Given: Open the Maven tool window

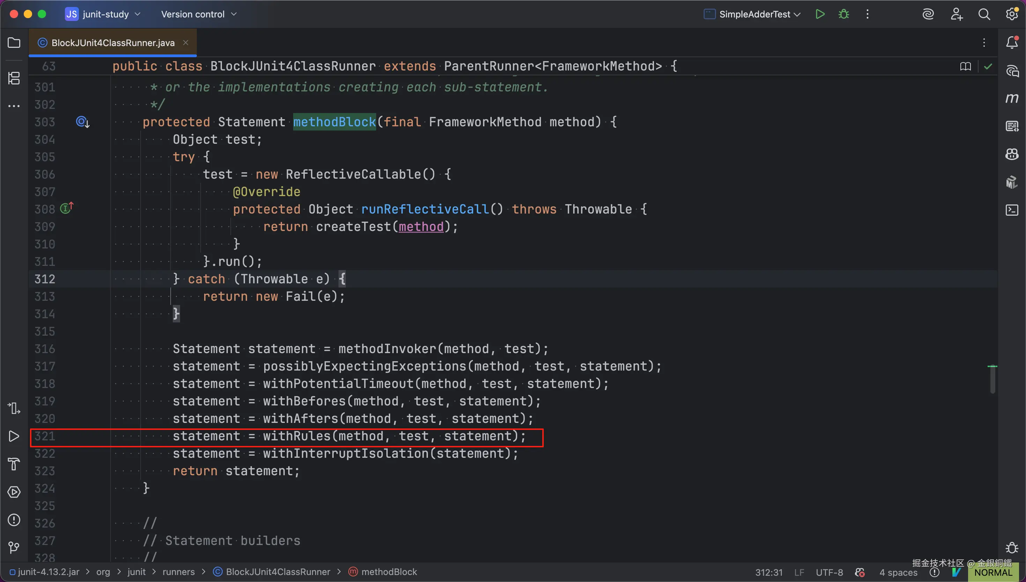Looking at the screenshot, I should (x=1012, y=98).
